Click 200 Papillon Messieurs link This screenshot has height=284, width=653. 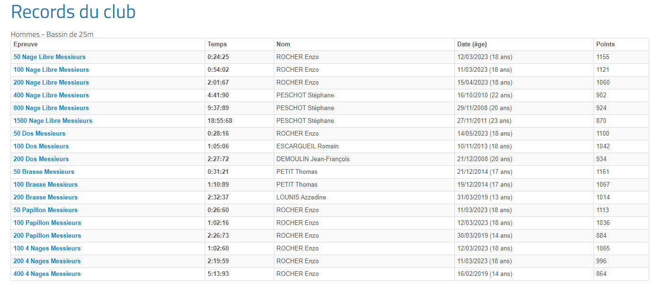(47, 236)
